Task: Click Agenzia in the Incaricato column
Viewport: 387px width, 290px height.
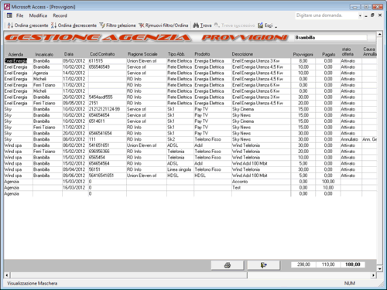Action: point(47,73)
